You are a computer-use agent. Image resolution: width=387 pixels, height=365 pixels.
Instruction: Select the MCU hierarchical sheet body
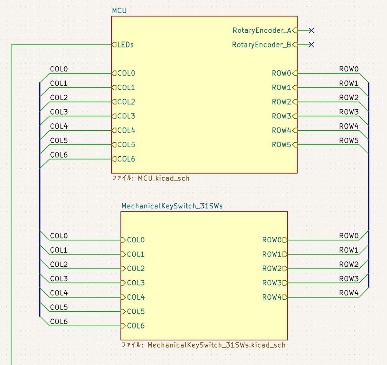coord(204,95)
